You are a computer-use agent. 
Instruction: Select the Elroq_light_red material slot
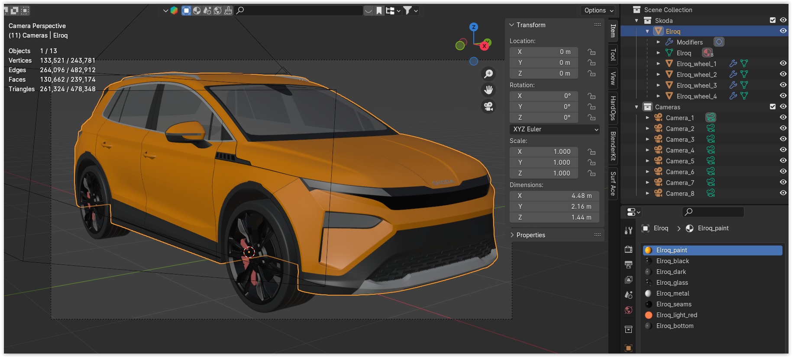tap(713, 315)
